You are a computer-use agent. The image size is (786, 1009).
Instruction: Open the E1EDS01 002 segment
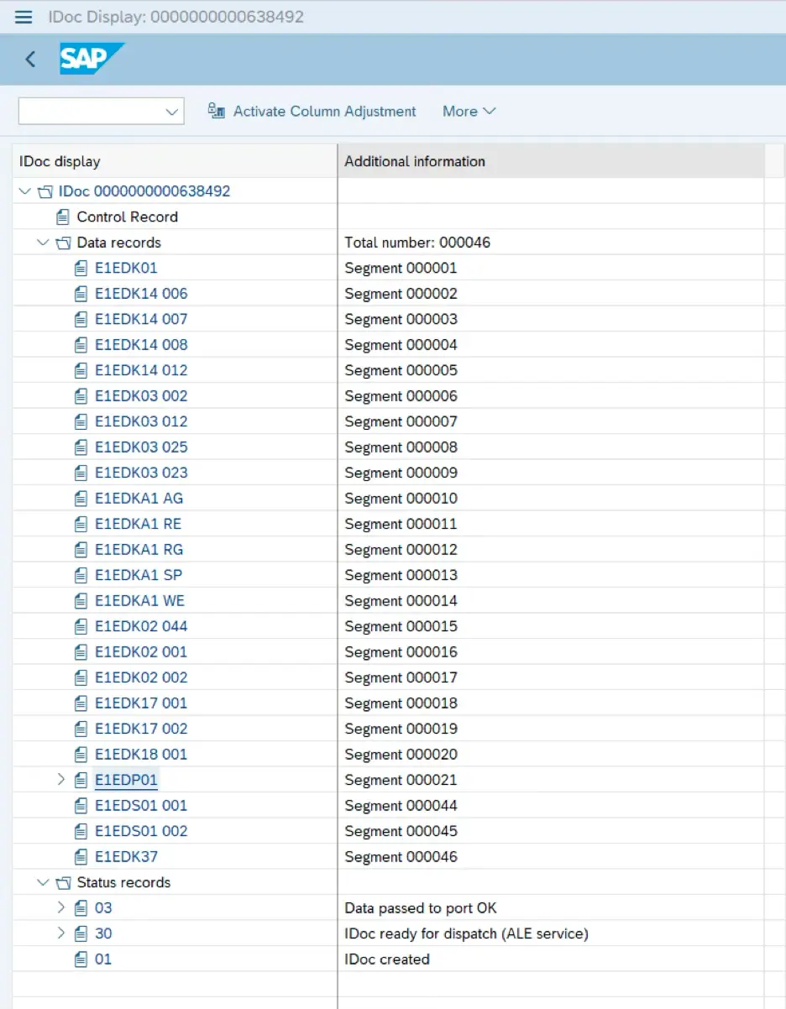tap(141, 831)
